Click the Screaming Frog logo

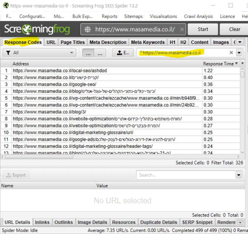coord(37,29)
